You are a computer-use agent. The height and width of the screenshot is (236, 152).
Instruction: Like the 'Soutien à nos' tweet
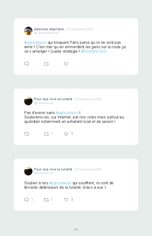point(66,200)
